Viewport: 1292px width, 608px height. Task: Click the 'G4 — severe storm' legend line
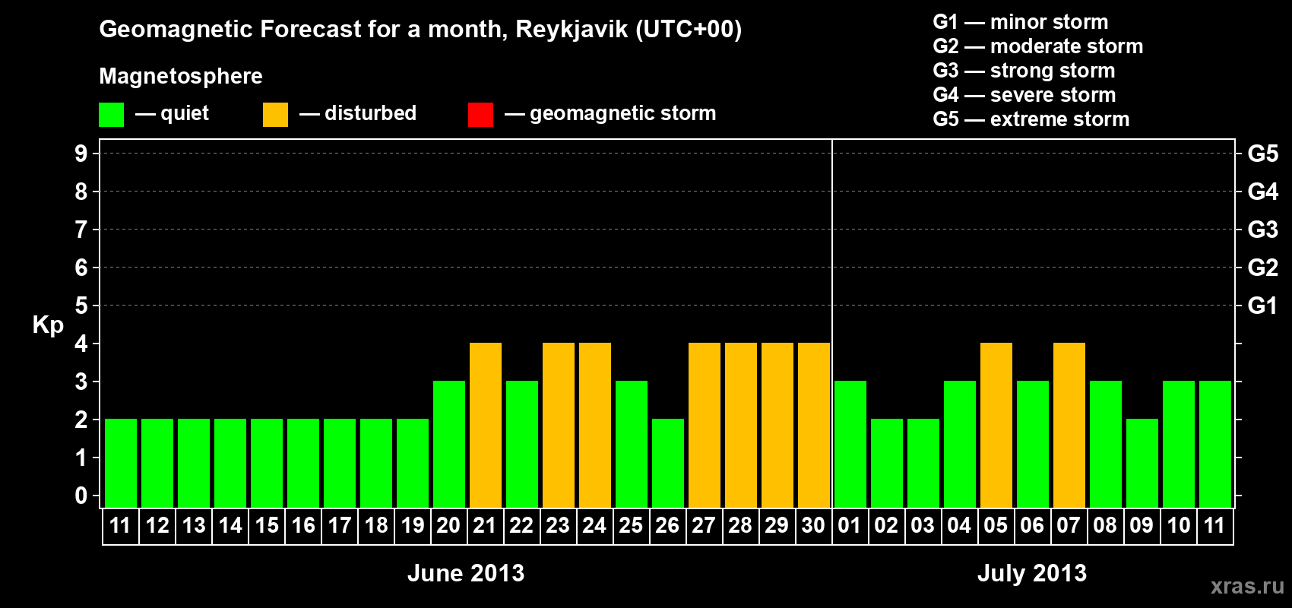(x=1024, y=95)
